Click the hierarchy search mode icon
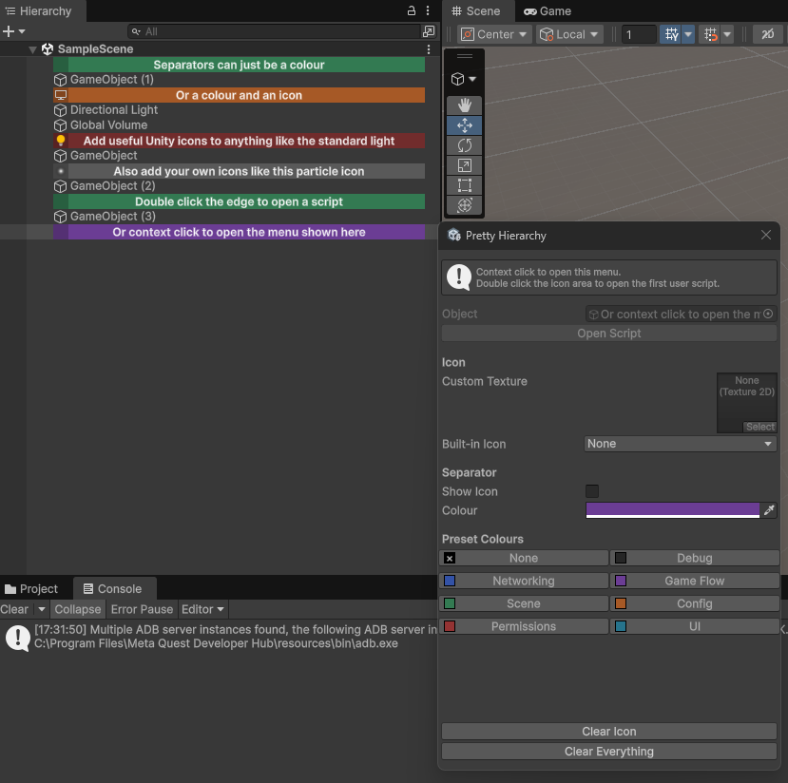The image size is (788, 783). [136, 31]
